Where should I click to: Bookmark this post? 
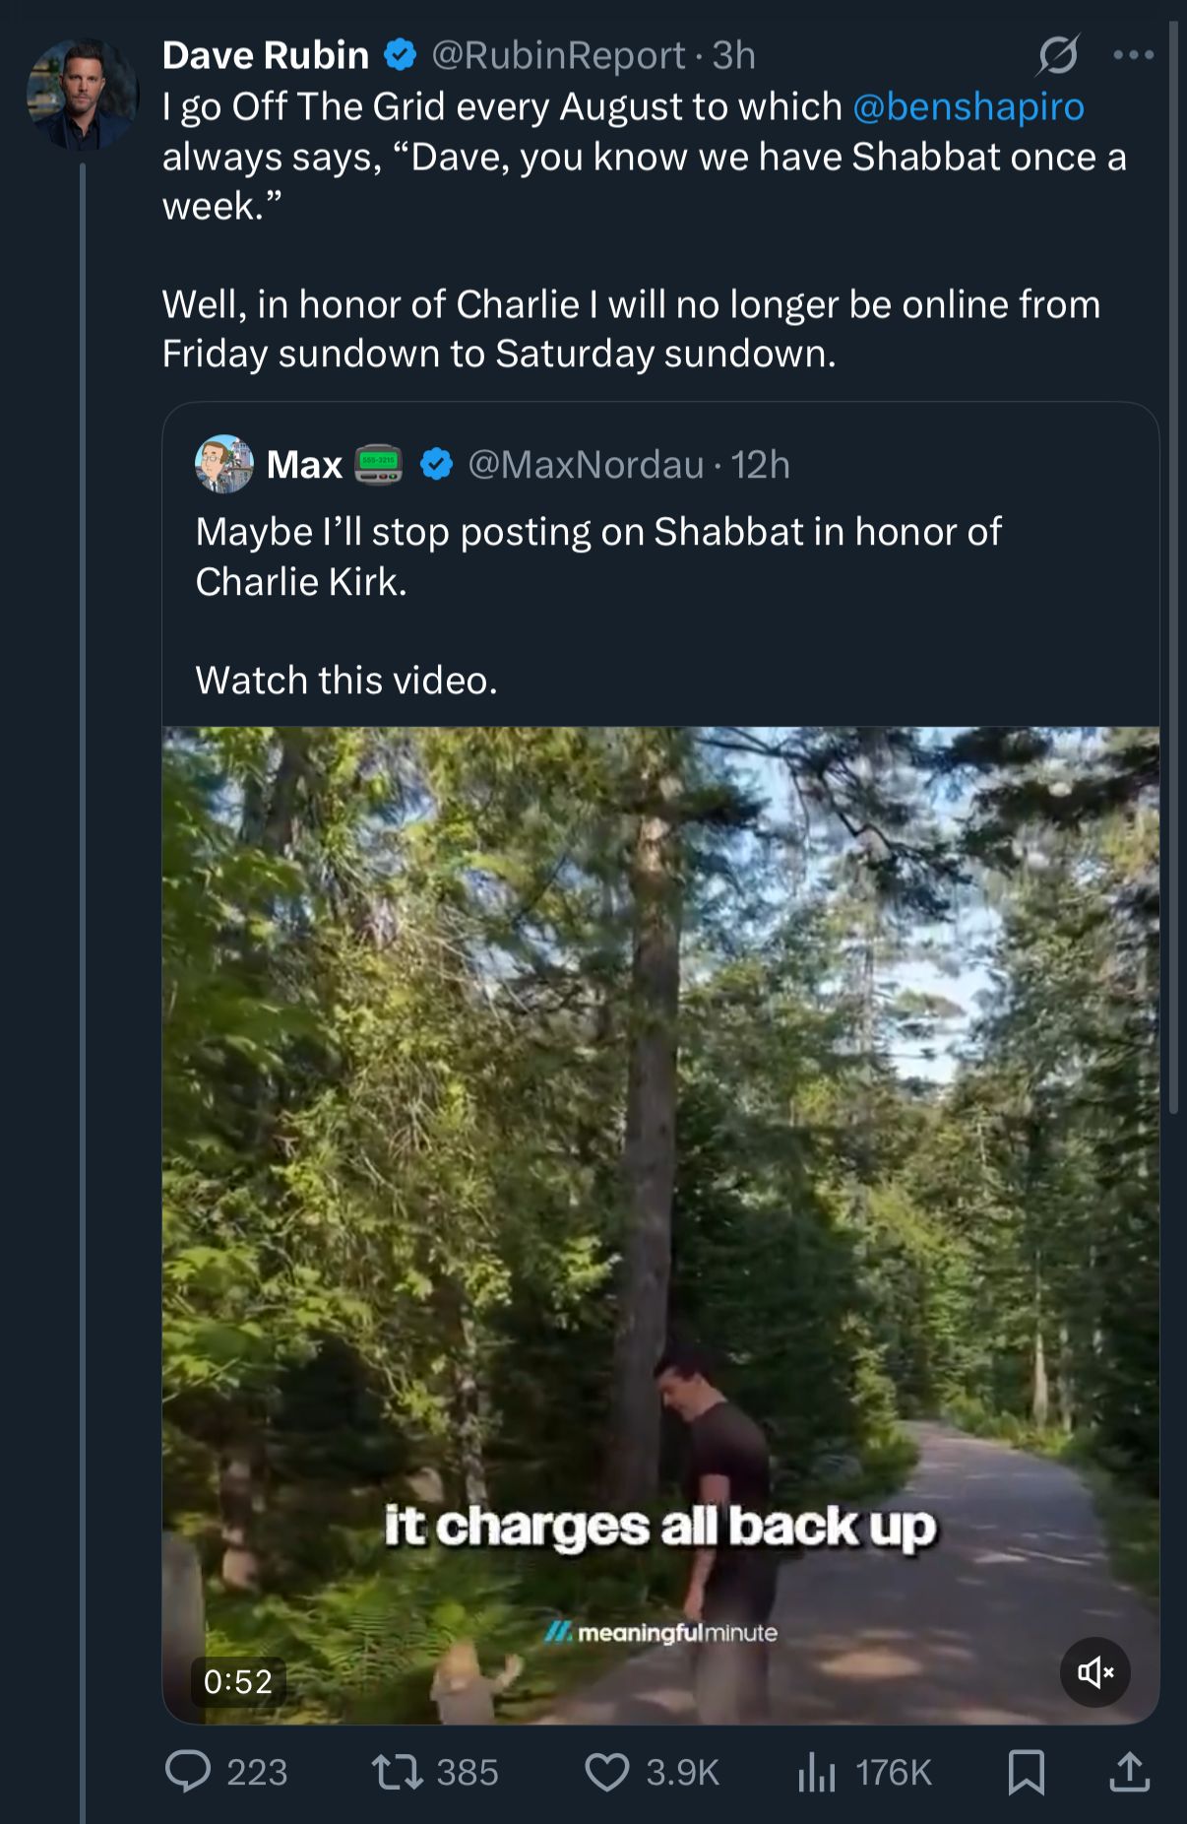(1027, 1772)
